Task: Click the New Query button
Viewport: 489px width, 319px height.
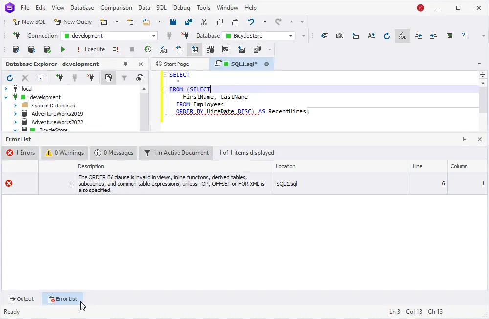Action: 73,22
